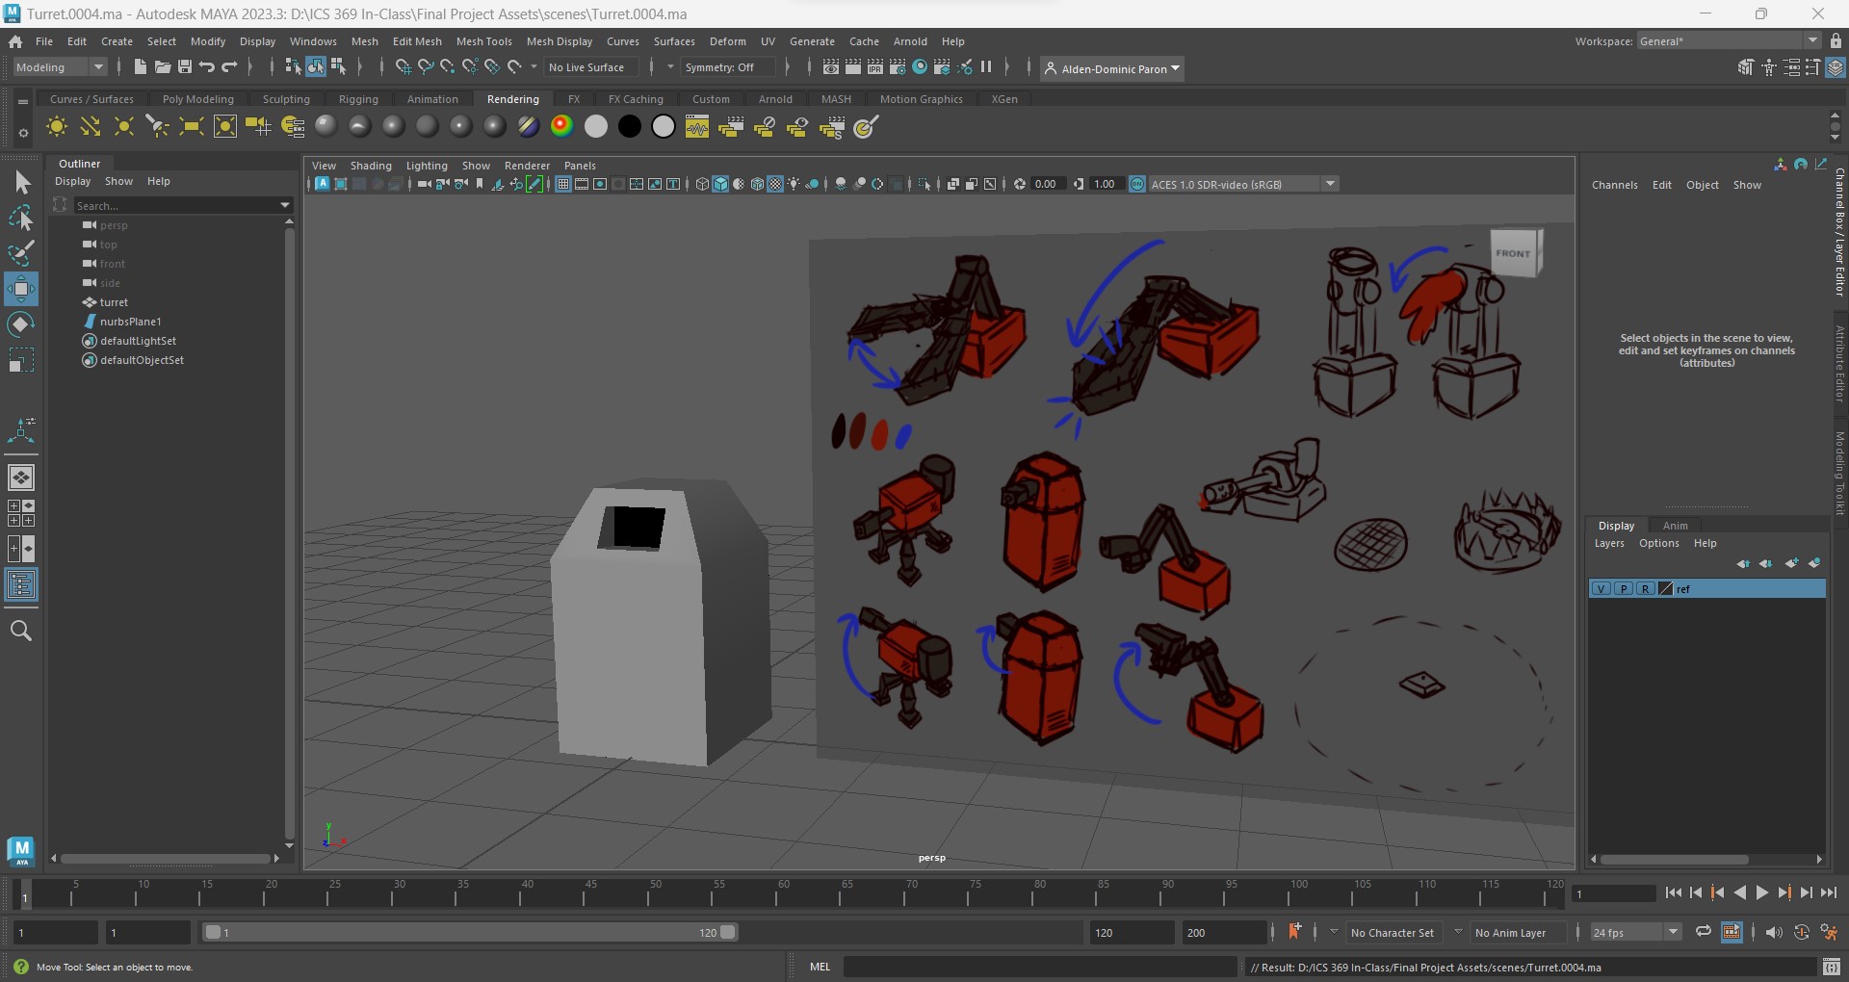Toggle textured display in viewport toolbar
Viewport: 1849px width, 982px height.
click(775, 184)
